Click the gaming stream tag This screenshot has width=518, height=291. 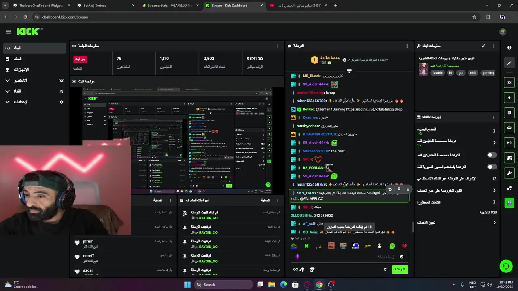pos(488,73)
